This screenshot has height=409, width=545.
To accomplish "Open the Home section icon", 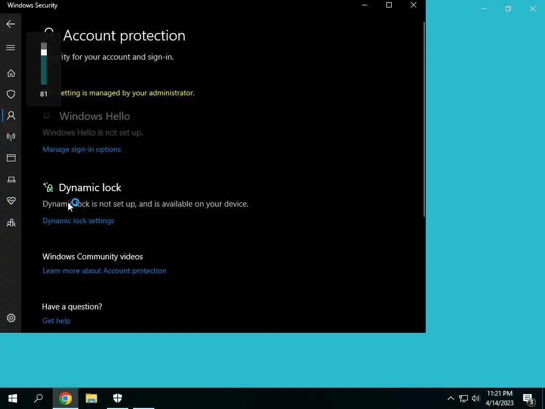I will (11, 73).
